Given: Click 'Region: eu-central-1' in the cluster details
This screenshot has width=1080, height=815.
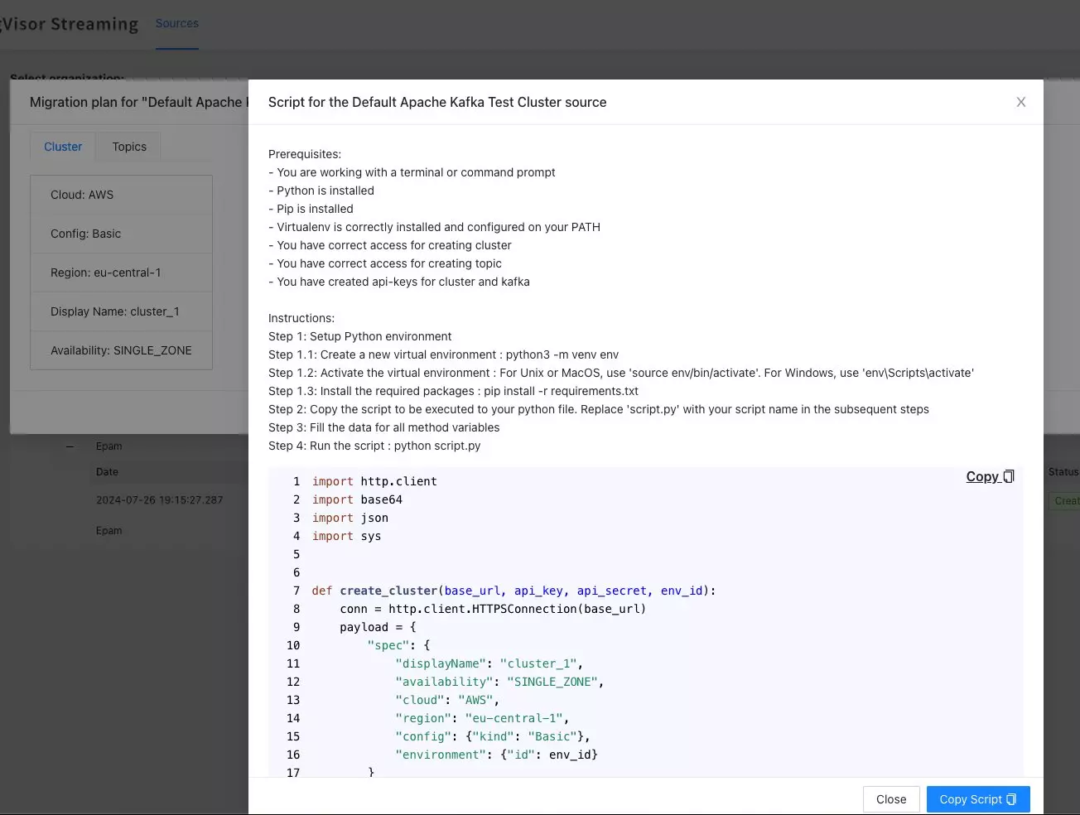Looking at the screenshot, I should [x=106, y=272].
